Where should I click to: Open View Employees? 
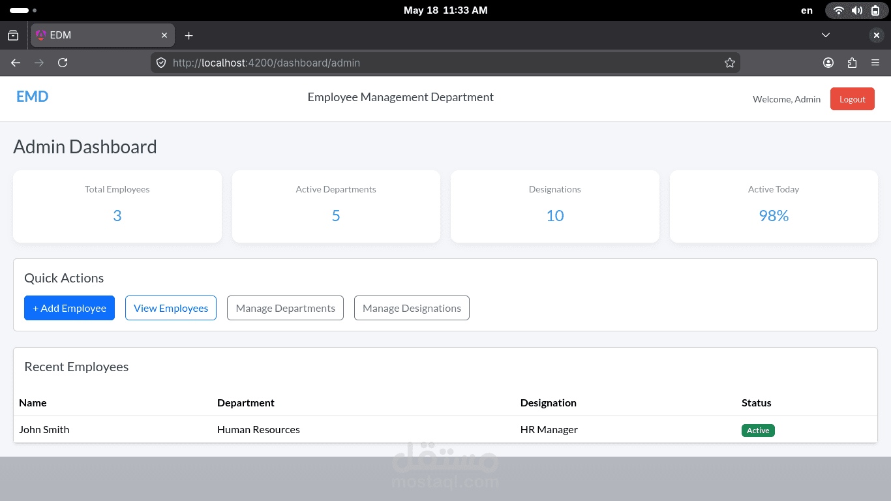171,308
